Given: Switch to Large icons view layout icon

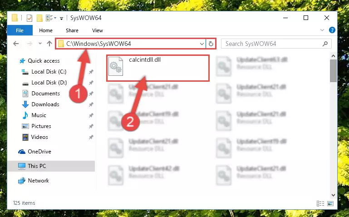Looking at the screenshot, I should point(330,203).
